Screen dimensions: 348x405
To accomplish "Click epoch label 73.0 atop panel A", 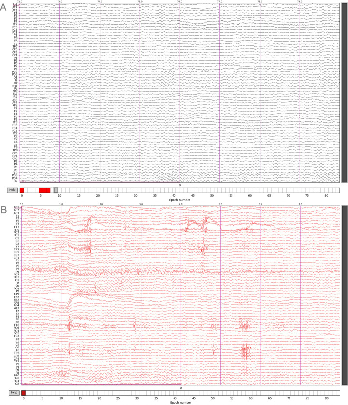I will click(x=59, y=2).
